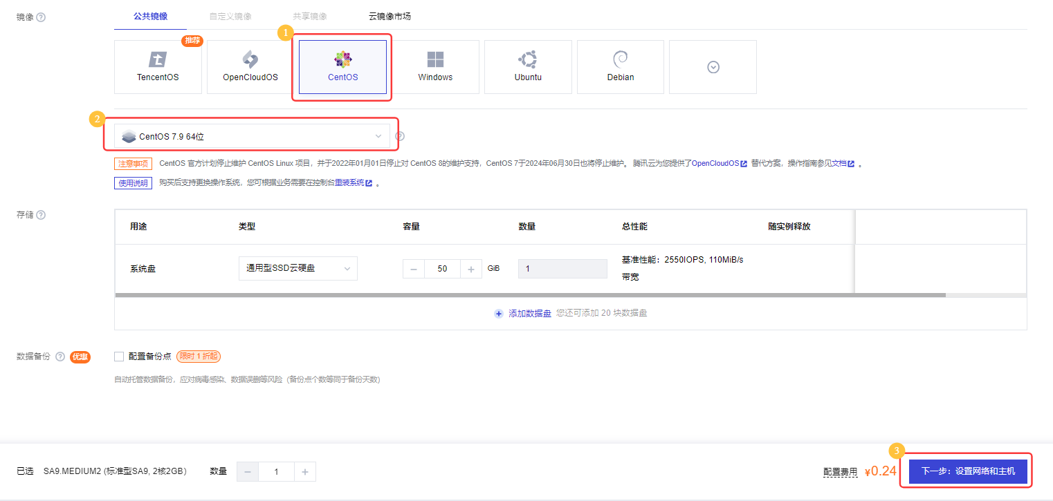The image size is (1053, 501).
Task: Click the plus icon for 添加数据盘
Action: (x=499, y=313)
